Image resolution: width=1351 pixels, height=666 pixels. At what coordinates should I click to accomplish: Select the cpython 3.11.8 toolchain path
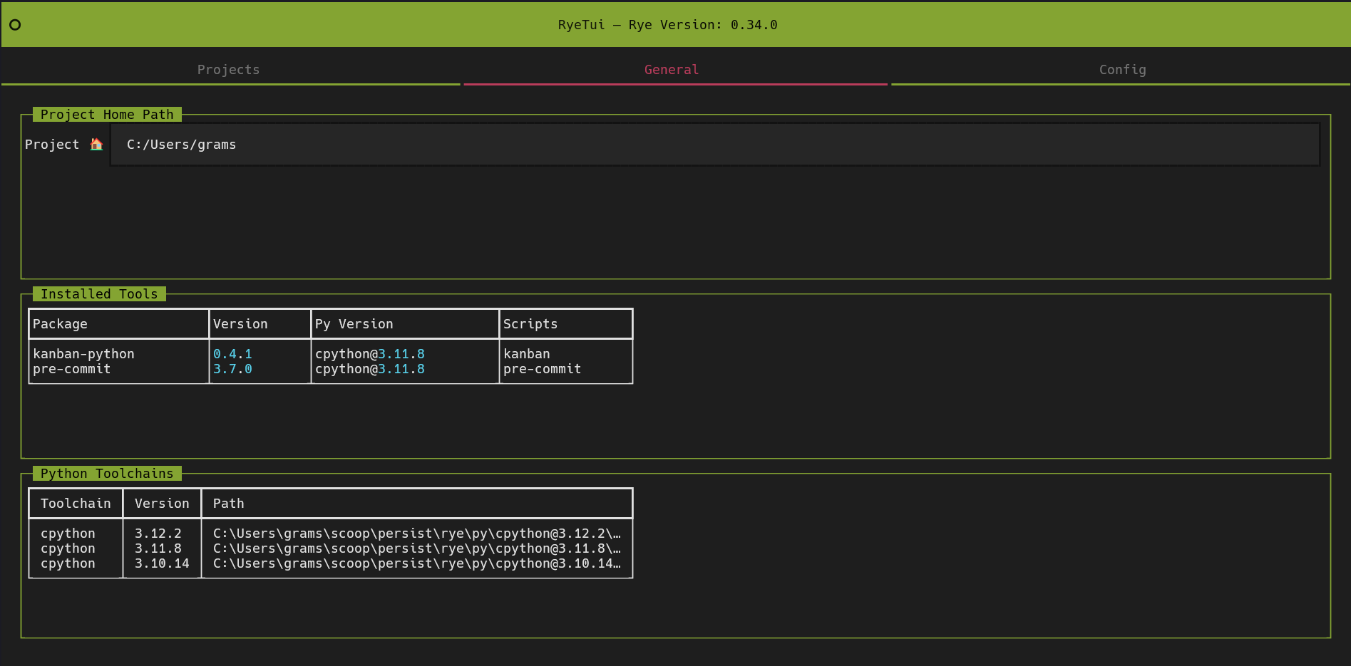click(417, 548)
